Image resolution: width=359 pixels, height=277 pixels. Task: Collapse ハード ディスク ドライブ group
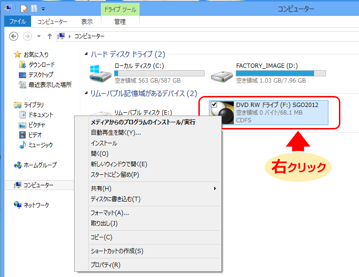(86, 54)
